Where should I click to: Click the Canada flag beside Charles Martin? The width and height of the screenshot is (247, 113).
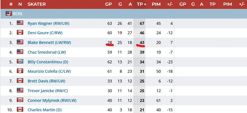coord(20,109)
